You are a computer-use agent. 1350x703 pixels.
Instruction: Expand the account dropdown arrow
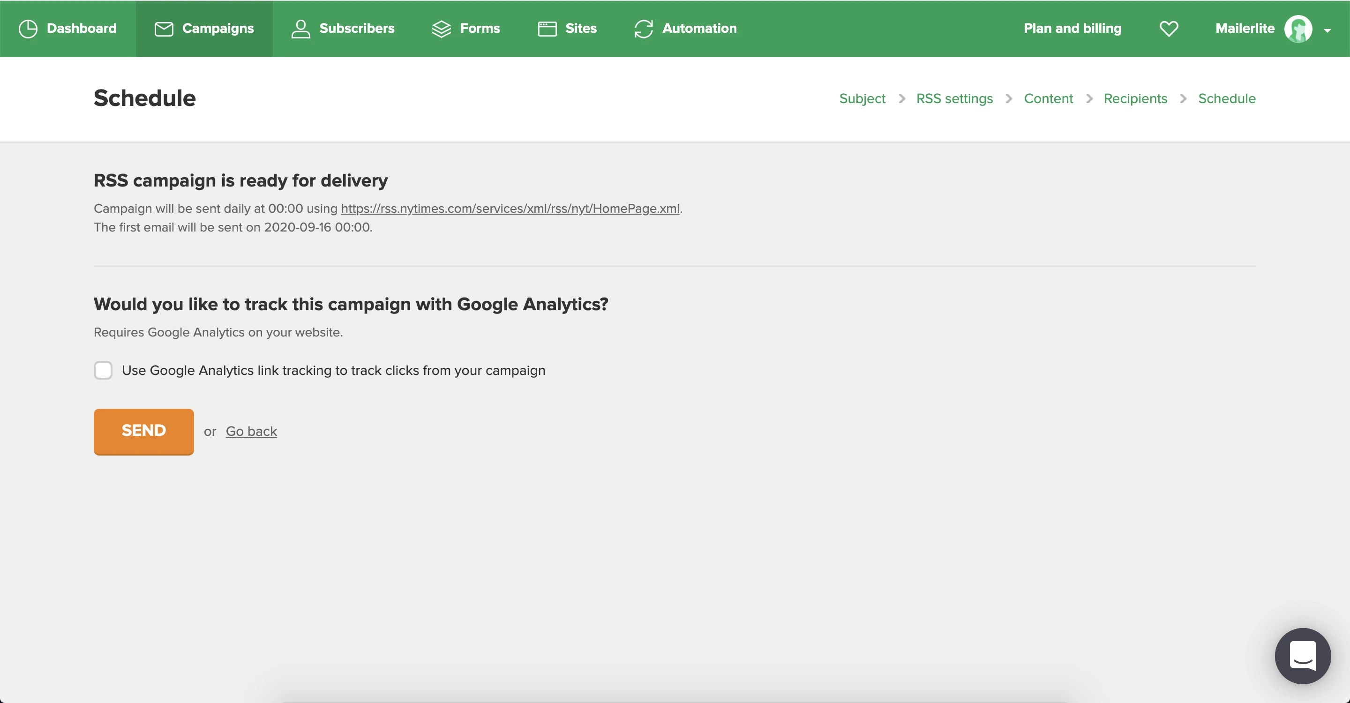coord(1327,31)
